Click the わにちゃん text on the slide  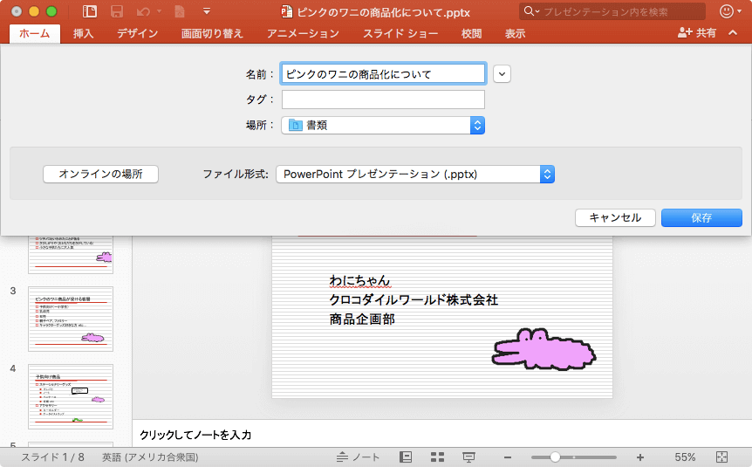pyautogui.click(x=359, y=280)
